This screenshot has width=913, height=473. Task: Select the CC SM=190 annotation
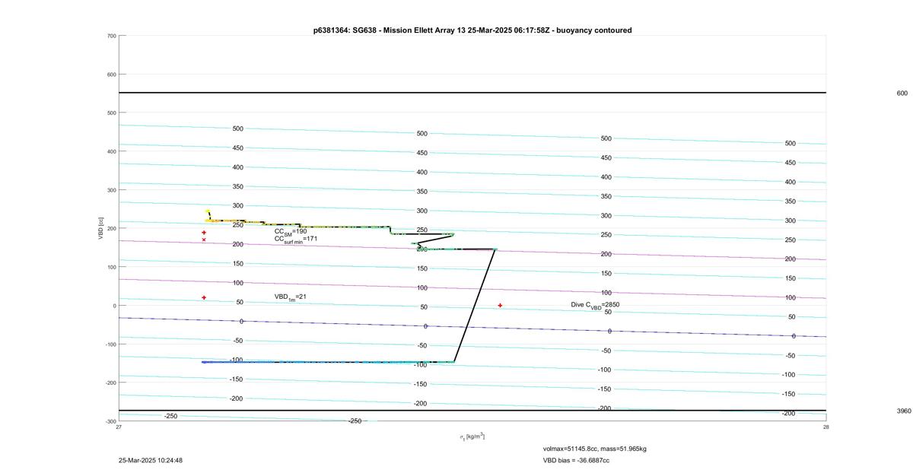291,231
